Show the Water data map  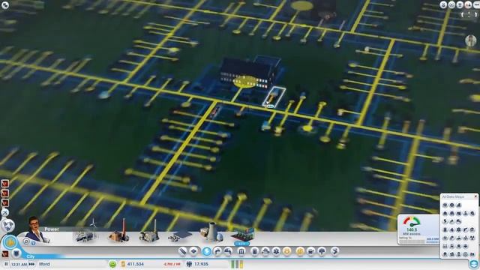point(452,221)
